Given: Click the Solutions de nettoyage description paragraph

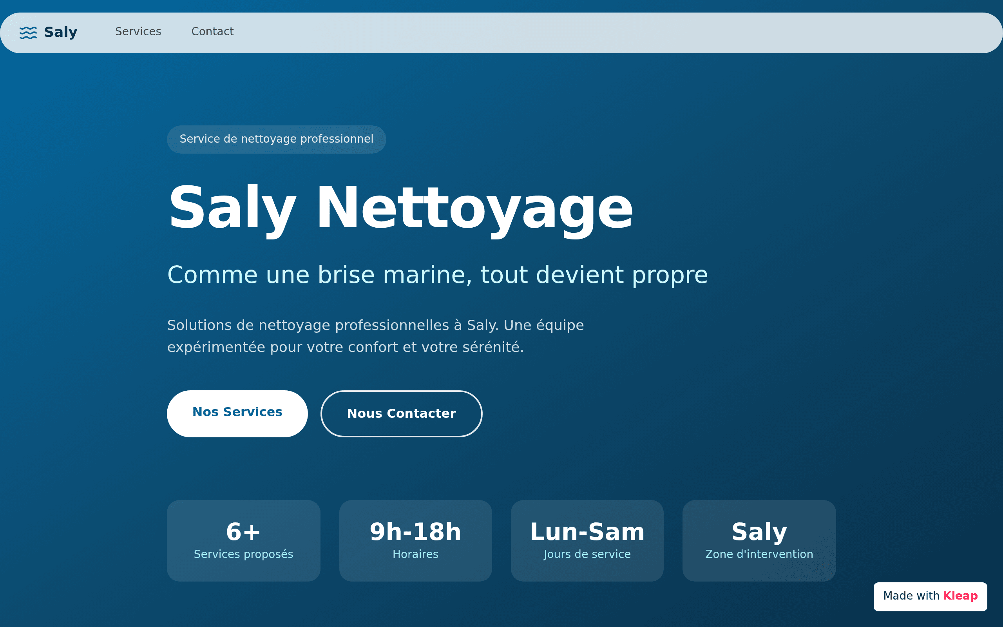Looking at the screenshot, I should pyautogui.click(x=375, y=336).
